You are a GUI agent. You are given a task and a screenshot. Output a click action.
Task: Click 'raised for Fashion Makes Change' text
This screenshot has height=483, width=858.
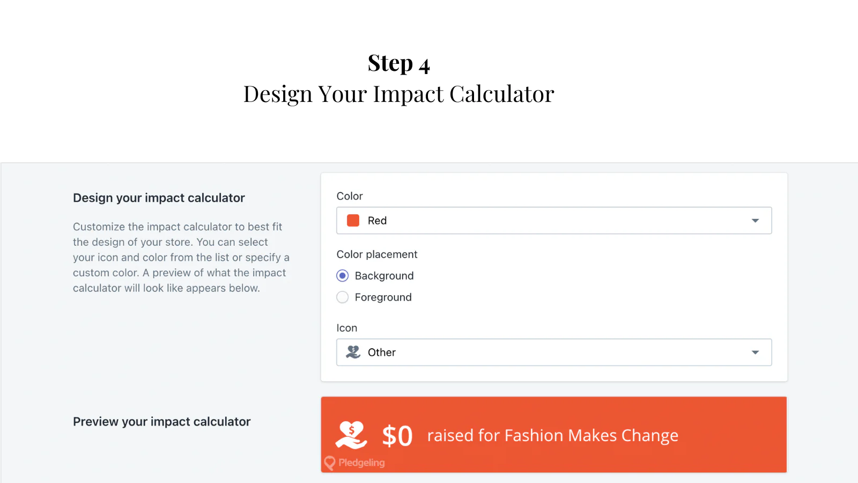click(x=552, y=435)
